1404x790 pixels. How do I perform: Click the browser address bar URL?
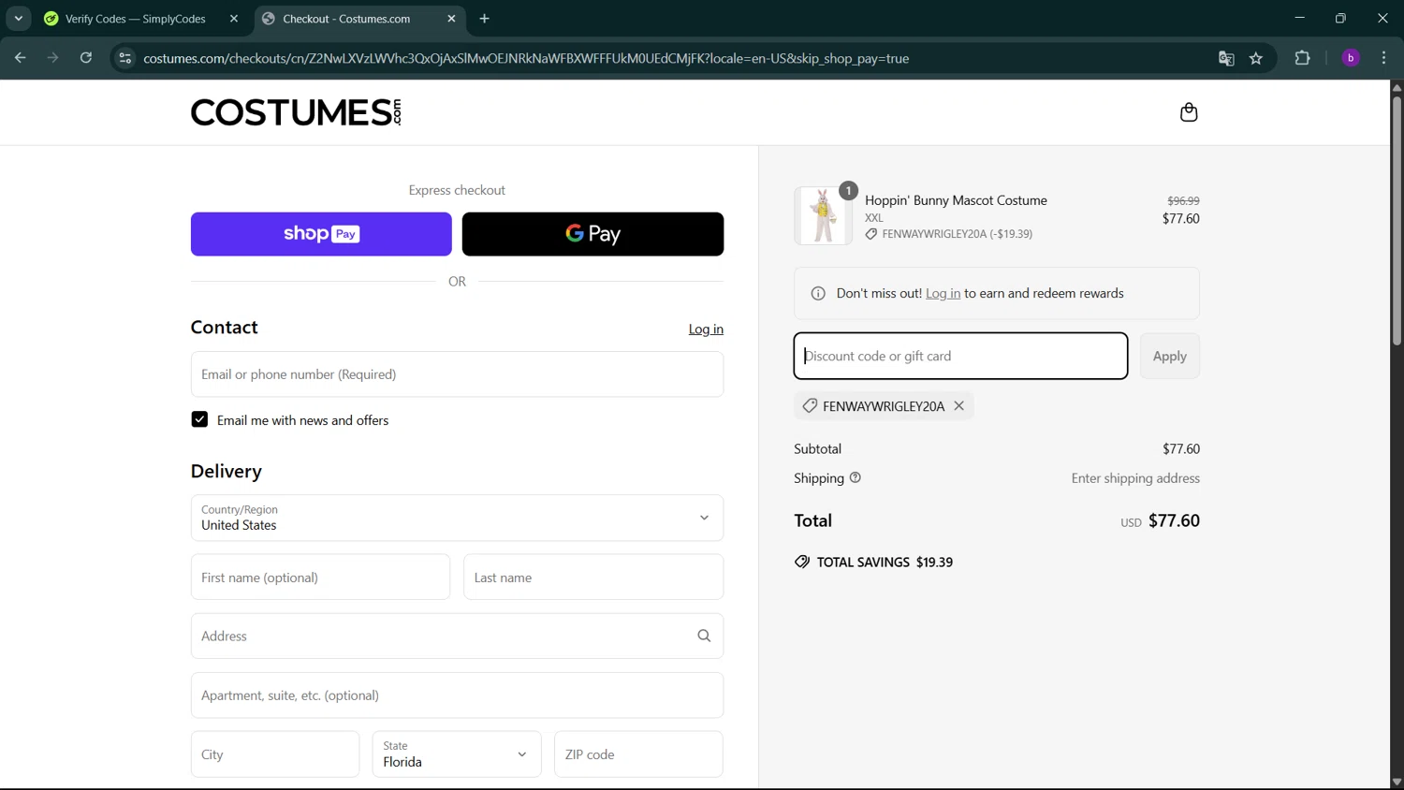526,58
